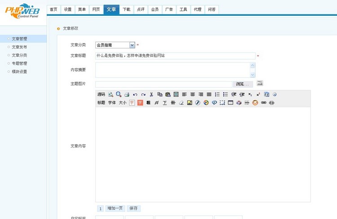This screenshot has height=219, width=337.
Task: Insert current date with calendar icon
Action: (x=266, y=94)
